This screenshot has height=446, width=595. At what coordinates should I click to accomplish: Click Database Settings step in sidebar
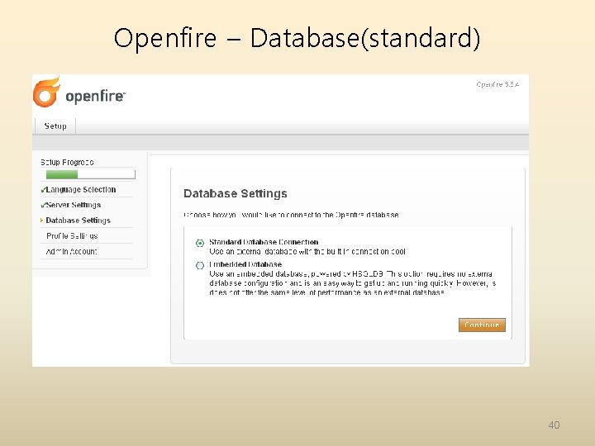point(79,221)
